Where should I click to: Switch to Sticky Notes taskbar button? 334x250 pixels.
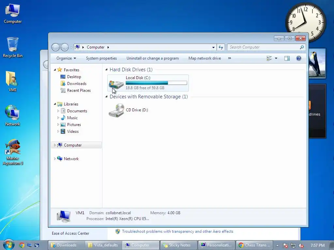(x=179, y=245)
